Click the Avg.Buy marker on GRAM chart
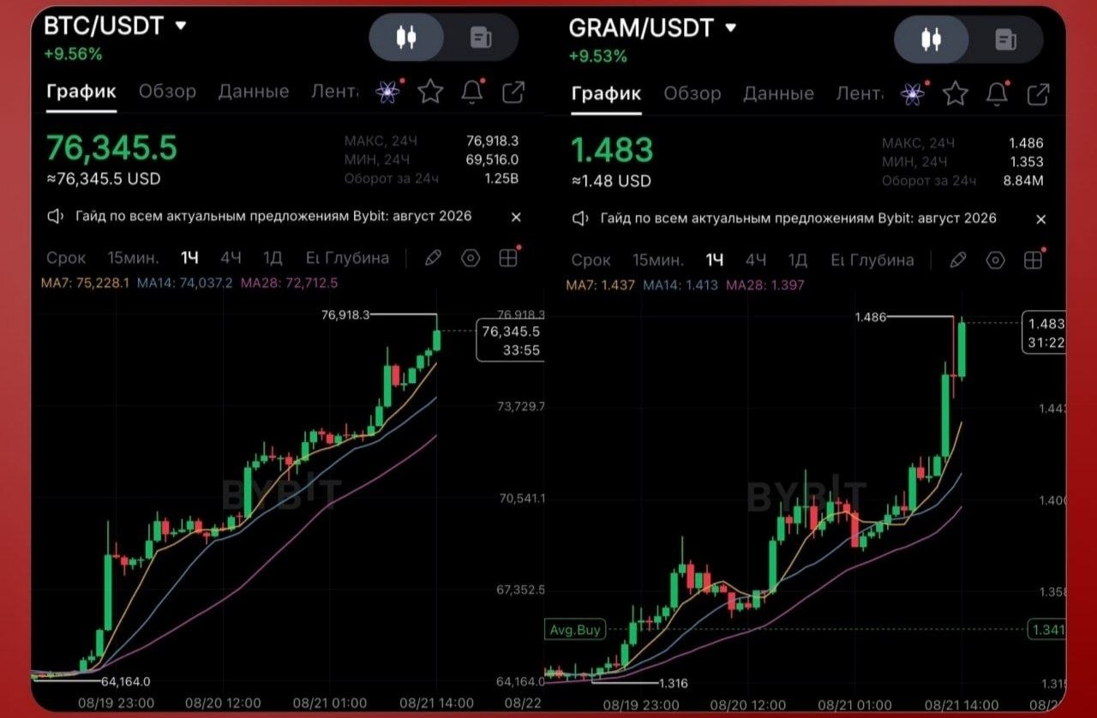 [x=575, y=630]
